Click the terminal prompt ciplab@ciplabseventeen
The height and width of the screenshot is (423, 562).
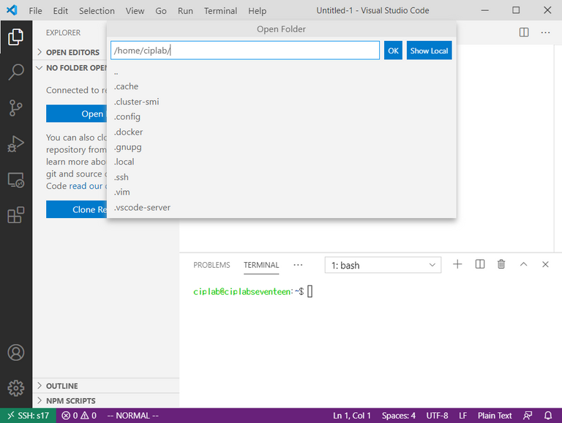pyautogui.click(x=242, y=291)
